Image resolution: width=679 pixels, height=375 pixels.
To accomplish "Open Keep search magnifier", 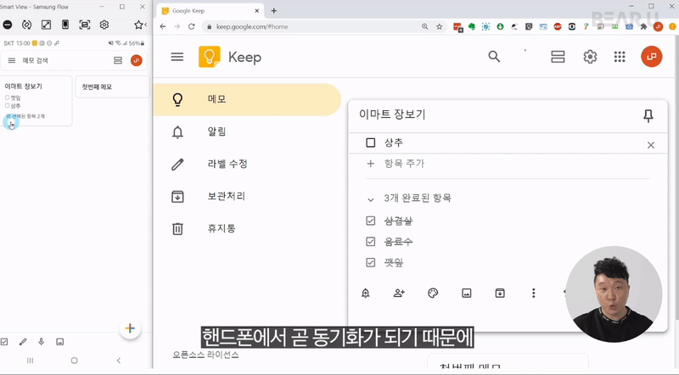I will [x=494, y=56].
